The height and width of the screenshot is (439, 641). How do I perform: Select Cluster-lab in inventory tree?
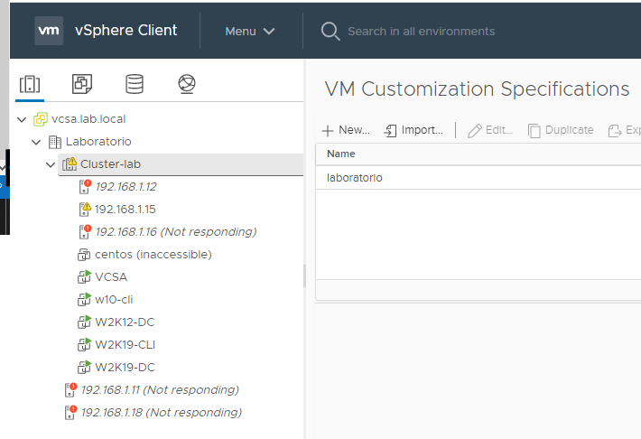110,164
